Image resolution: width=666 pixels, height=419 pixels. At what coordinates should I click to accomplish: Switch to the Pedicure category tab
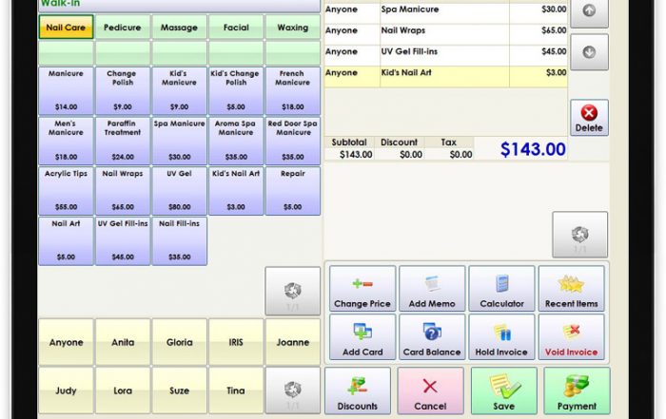coord(123,28)
